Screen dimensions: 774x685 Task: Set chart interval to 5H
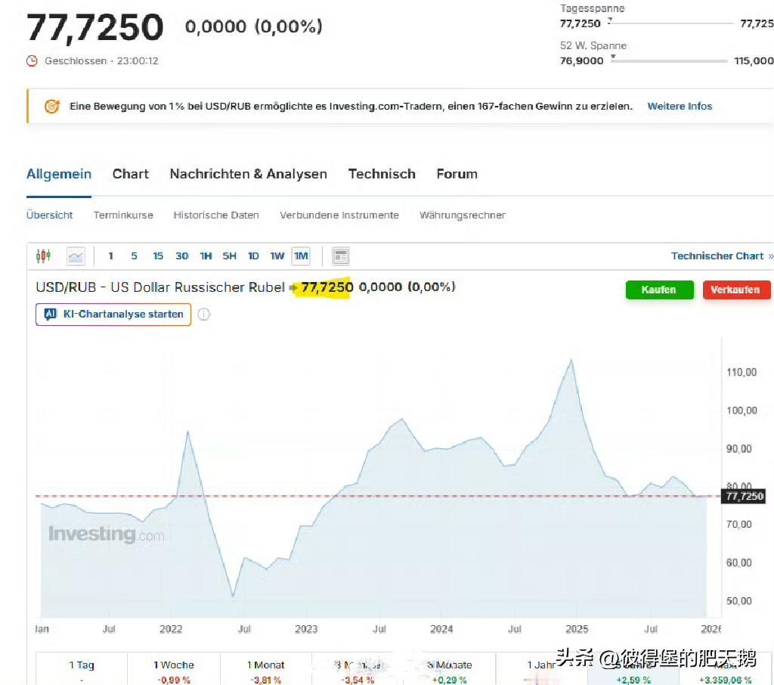(x=229, y=256)
